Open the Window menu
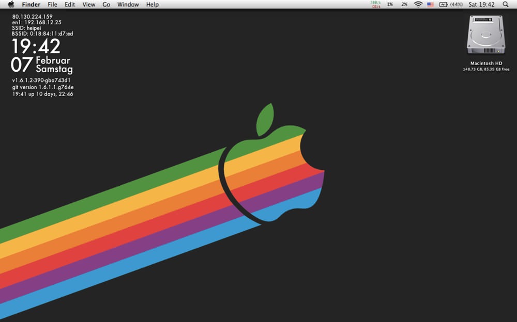Image resolution: width=517 pixels, height=322 pixels. 128,4
